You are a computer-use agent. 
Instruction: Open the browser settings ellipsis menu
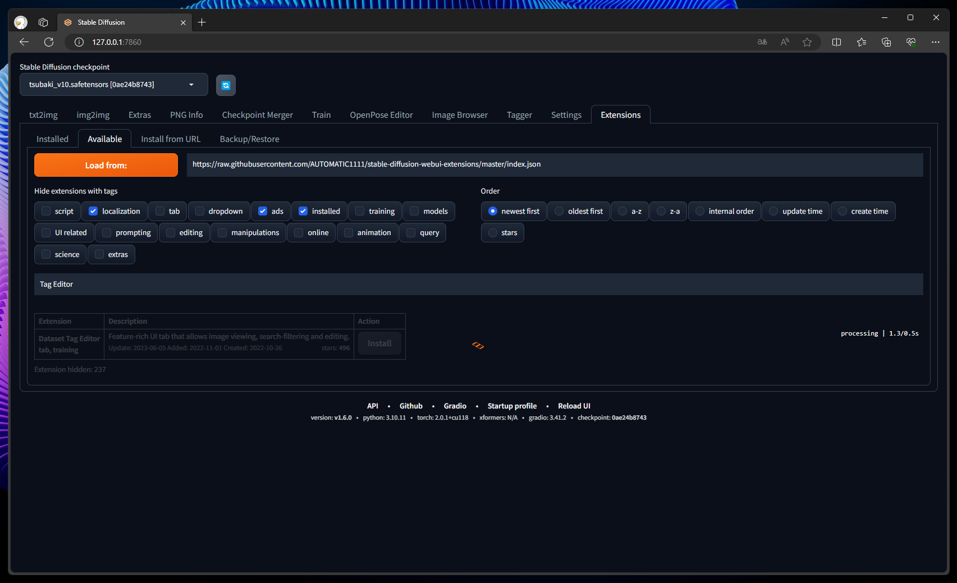coord(935,42)
